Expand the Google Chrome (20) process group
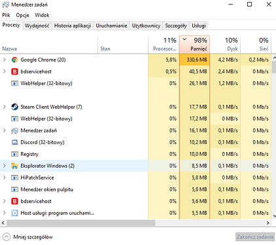 tap(5, 60)
